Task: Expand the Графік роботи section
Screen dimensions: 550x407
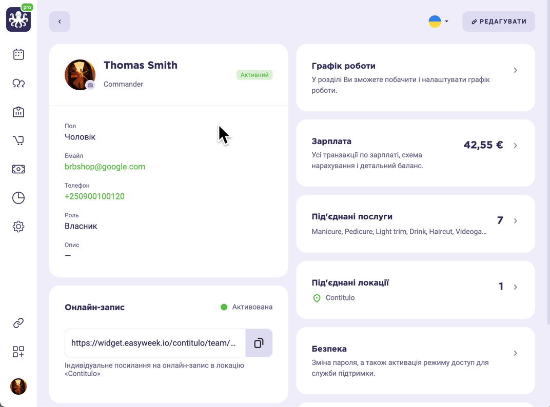Action: (416, 77)
